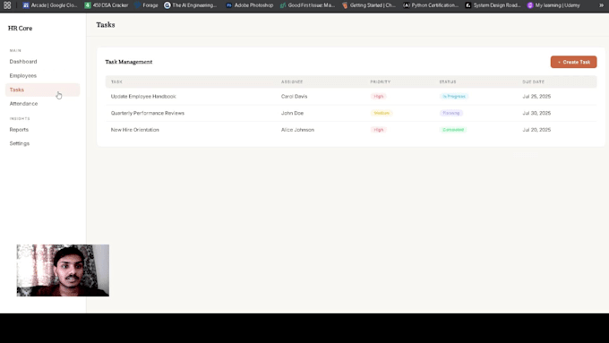
Task: Click assignee John Doe
Action: click(292, 113)
